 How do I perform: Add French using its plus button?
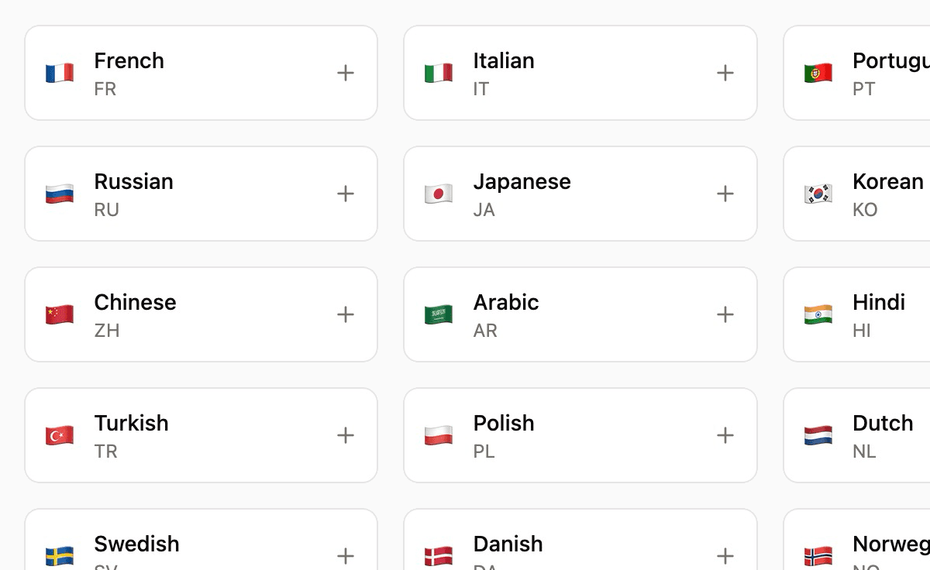coord(345,72)
